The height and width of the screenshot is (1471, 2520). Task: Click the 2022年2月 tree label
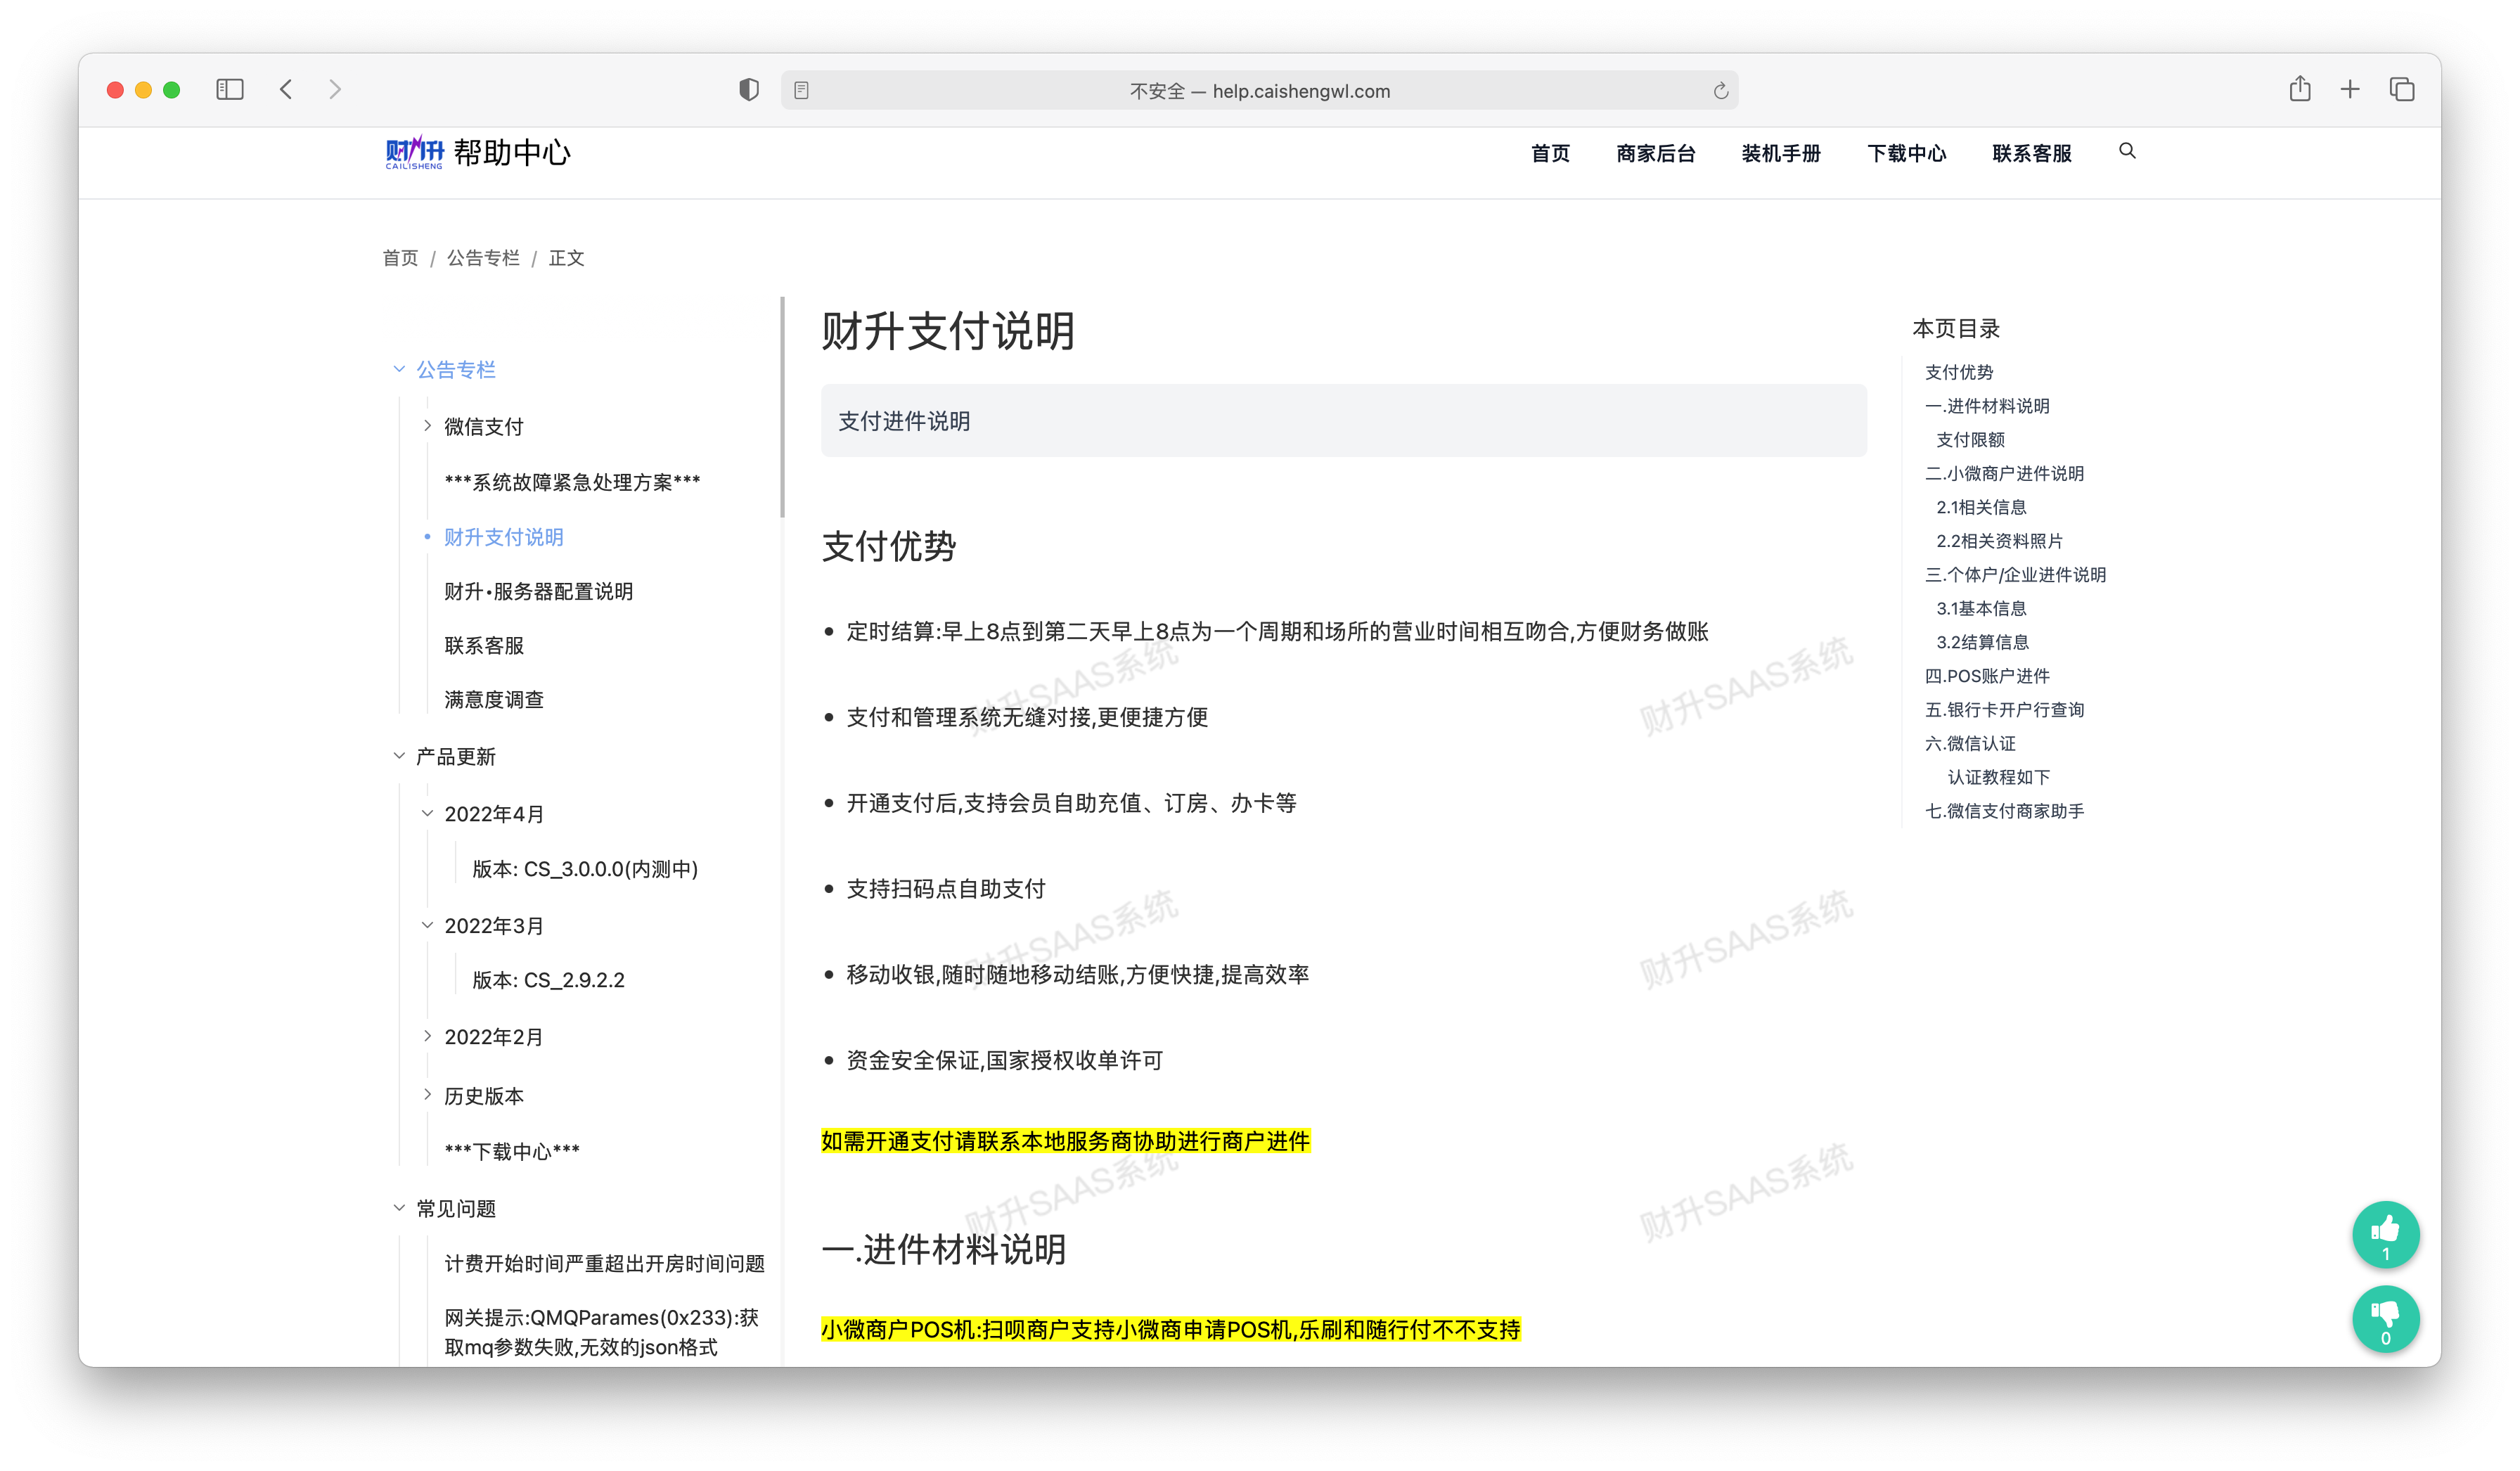point(493,1037)
